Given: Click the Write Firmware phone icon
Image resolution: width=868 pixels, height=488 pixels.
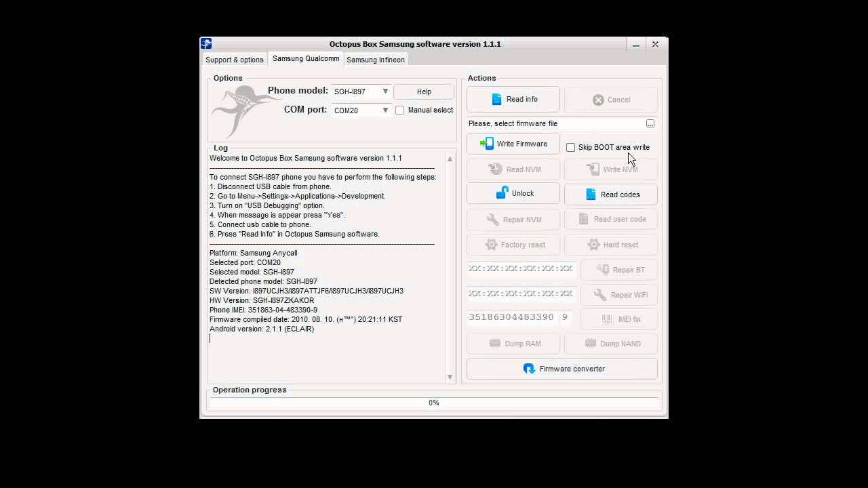Looking at the screenshot, I should pyautogui.click(x=486, y=144).
